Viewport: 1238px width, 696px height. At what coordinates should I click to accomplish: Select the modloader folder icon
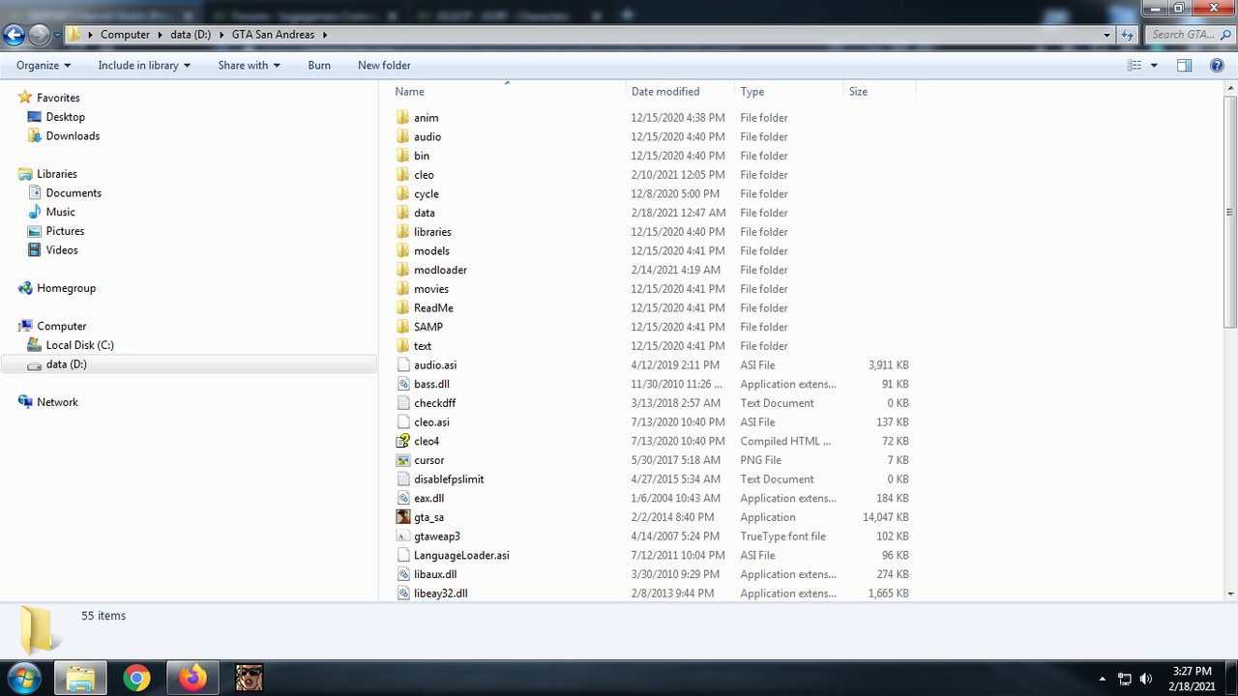point(403,270)
